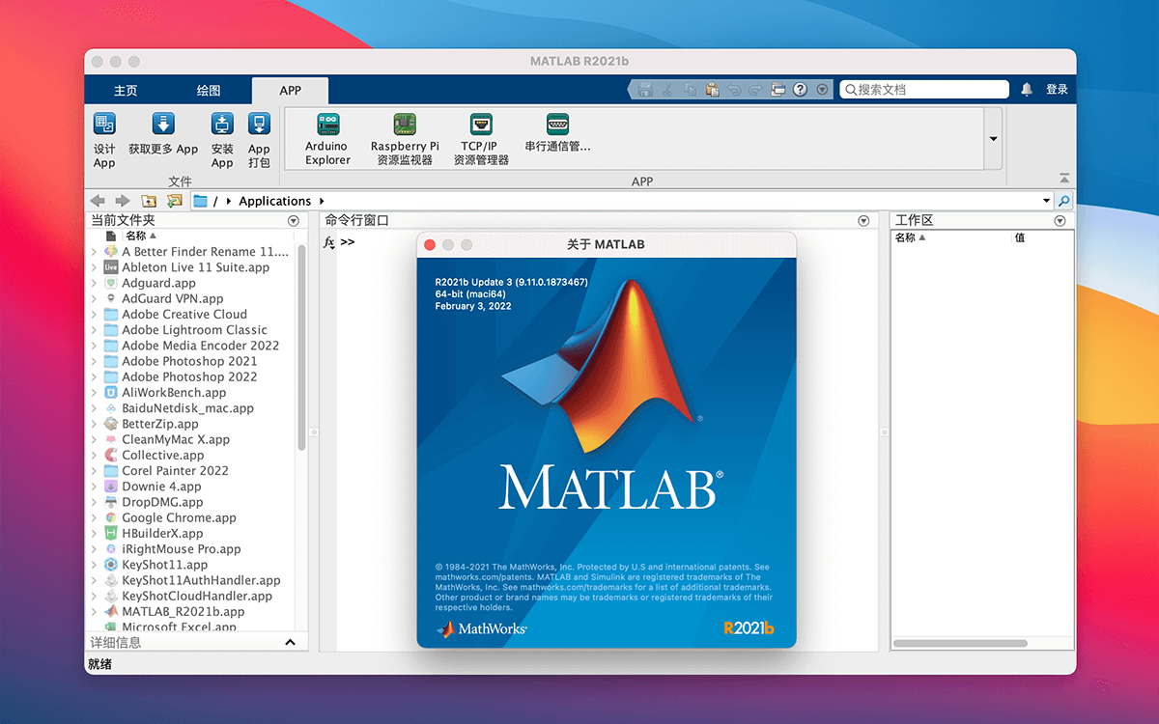Select HBuilderX.app in the file list
This screenshot has height=724, width=1159.
point(162,534)
